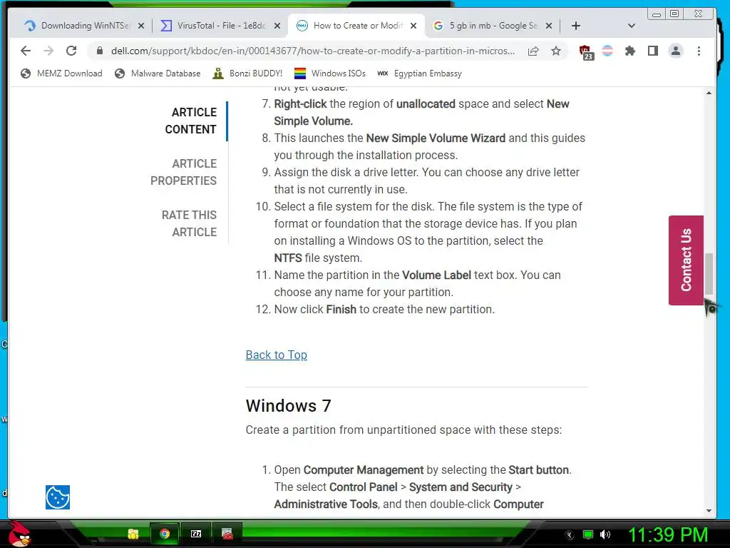Open cookie settings via cookie icon

tap(58, 497)
